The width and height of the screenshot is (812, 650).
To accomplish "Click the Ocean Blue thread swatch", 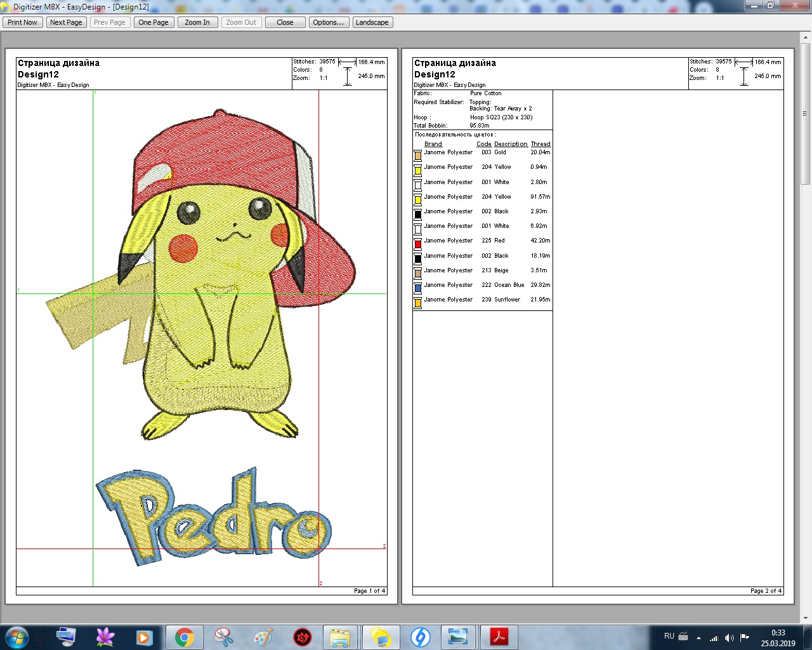I will click(x=417, y=288).
